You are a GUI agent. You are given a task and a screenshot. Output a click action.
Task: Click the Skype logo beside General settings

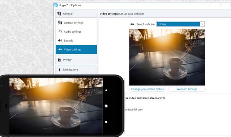pos(60,22)
